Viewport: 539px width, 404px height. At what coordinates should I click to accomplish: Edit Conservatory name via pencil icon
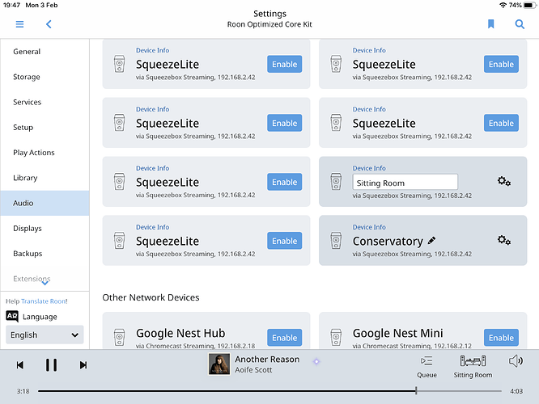click(431, 241)
